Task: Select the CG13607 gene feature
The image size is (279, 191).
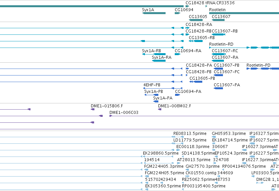Action: coord(218,20)
